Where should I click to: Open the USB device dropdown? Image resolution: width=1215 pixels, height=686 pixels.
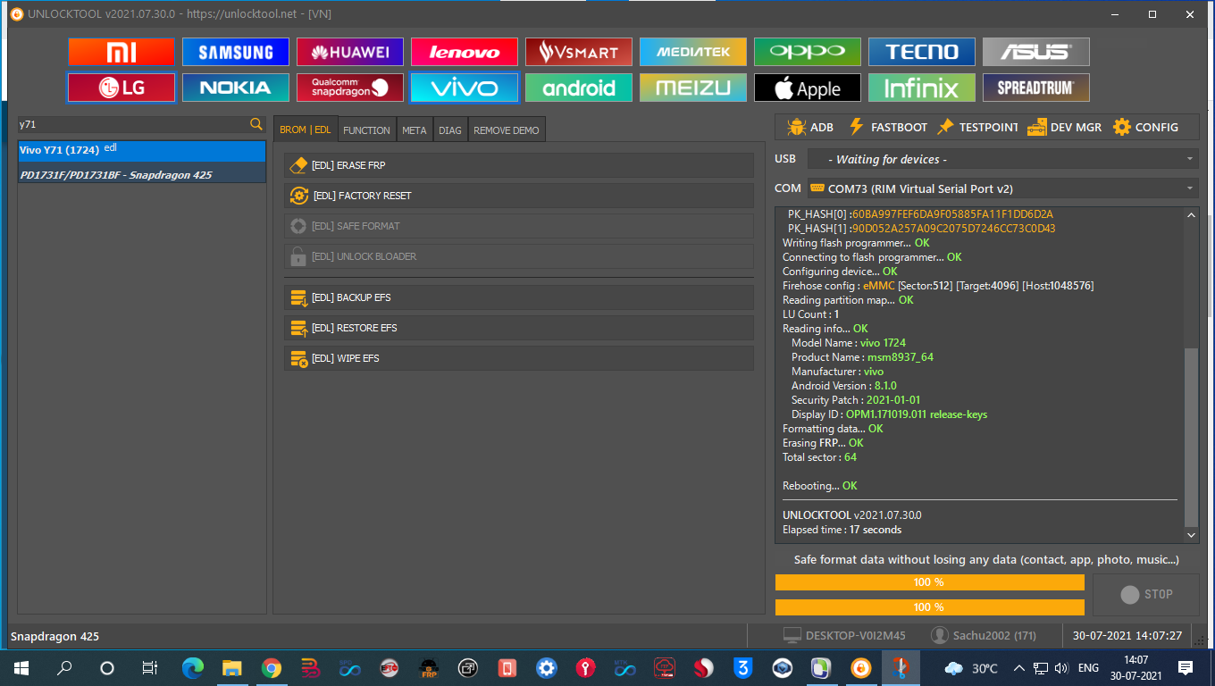pos(1002,159)
